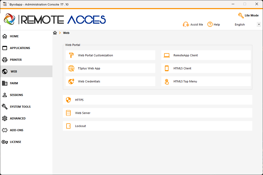
Task: Open RemoteApp Client settings
Action: coord(206,55)
